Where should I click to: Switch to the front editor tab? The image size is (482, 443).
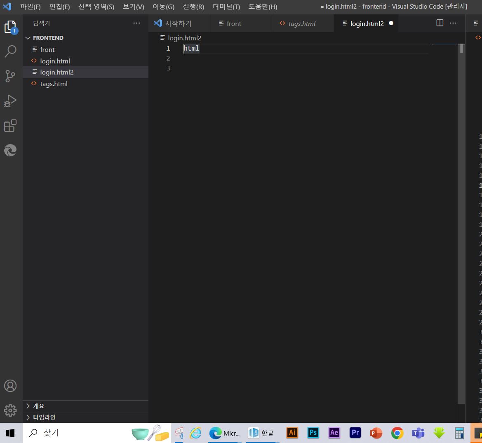tap(241, 23)
